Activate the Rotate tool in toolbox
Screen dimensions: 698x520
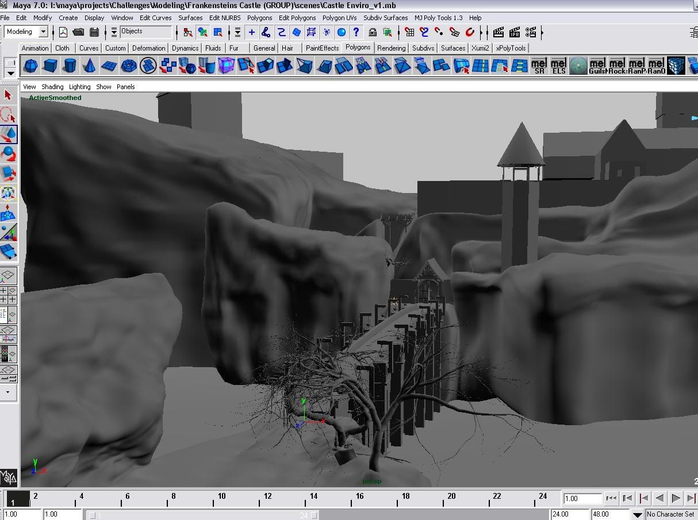pyautogui.click(x=8, y=154)
